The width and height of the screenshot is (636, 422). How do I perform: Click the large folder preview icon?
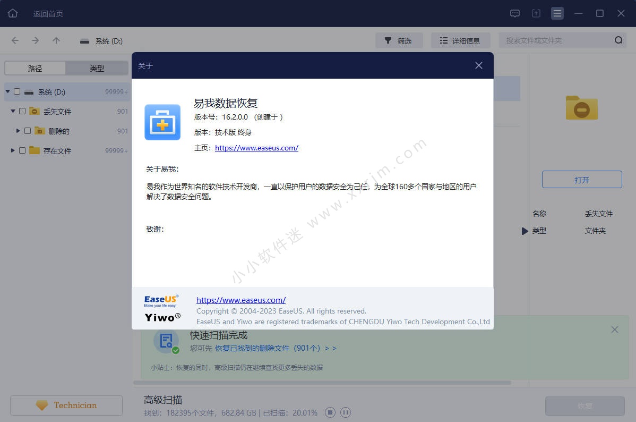pyautogui.click(x=582, y=108)
